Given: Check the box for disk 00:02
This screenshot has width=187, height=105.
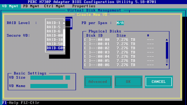Looking at the screenshot, I should pyautogui.click(x=87, y=48).
